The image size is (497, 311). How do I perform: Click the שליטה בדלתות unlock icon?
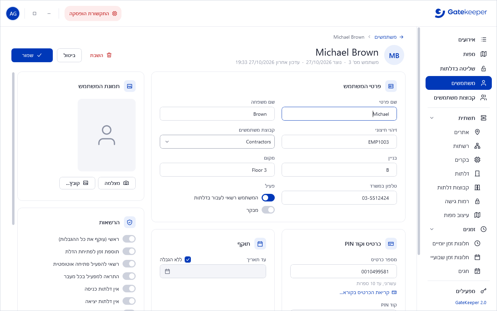click(484, 69)
